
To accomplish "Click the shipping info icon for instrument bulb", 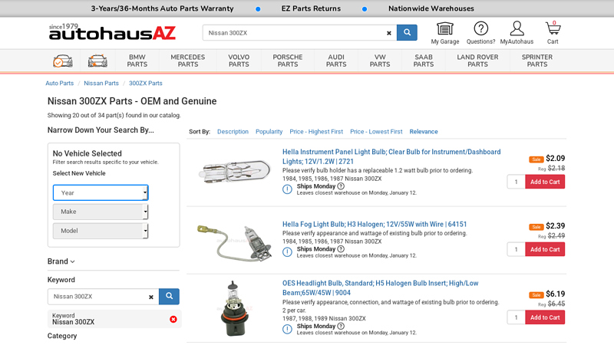I will (x=287, y=189).
